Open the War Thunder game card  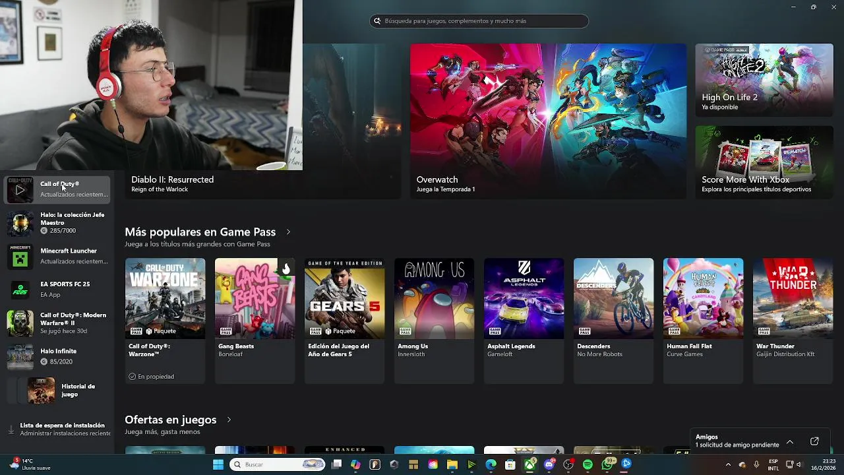(x=793, y=321)
